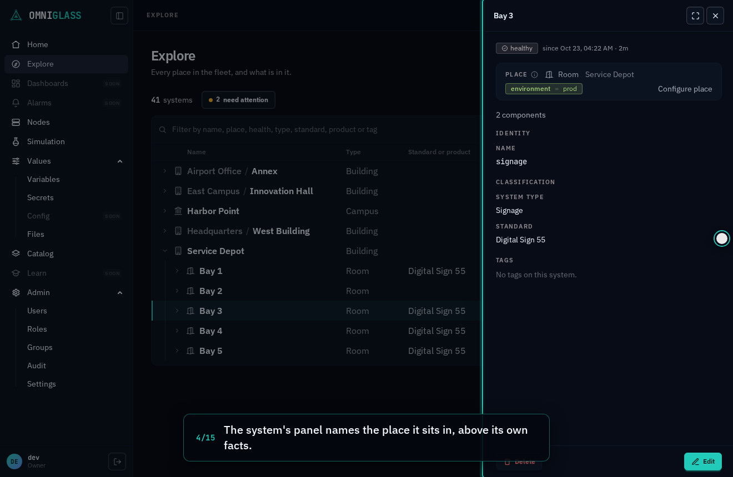Expand the Airport Office / Annex row
Viewport: 733px width, 477px height.
[164, 171]
